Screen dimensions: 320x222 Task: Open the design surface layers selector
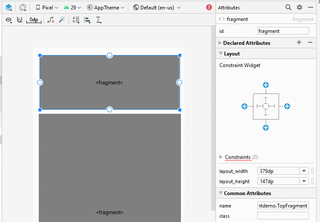(9, 8)
